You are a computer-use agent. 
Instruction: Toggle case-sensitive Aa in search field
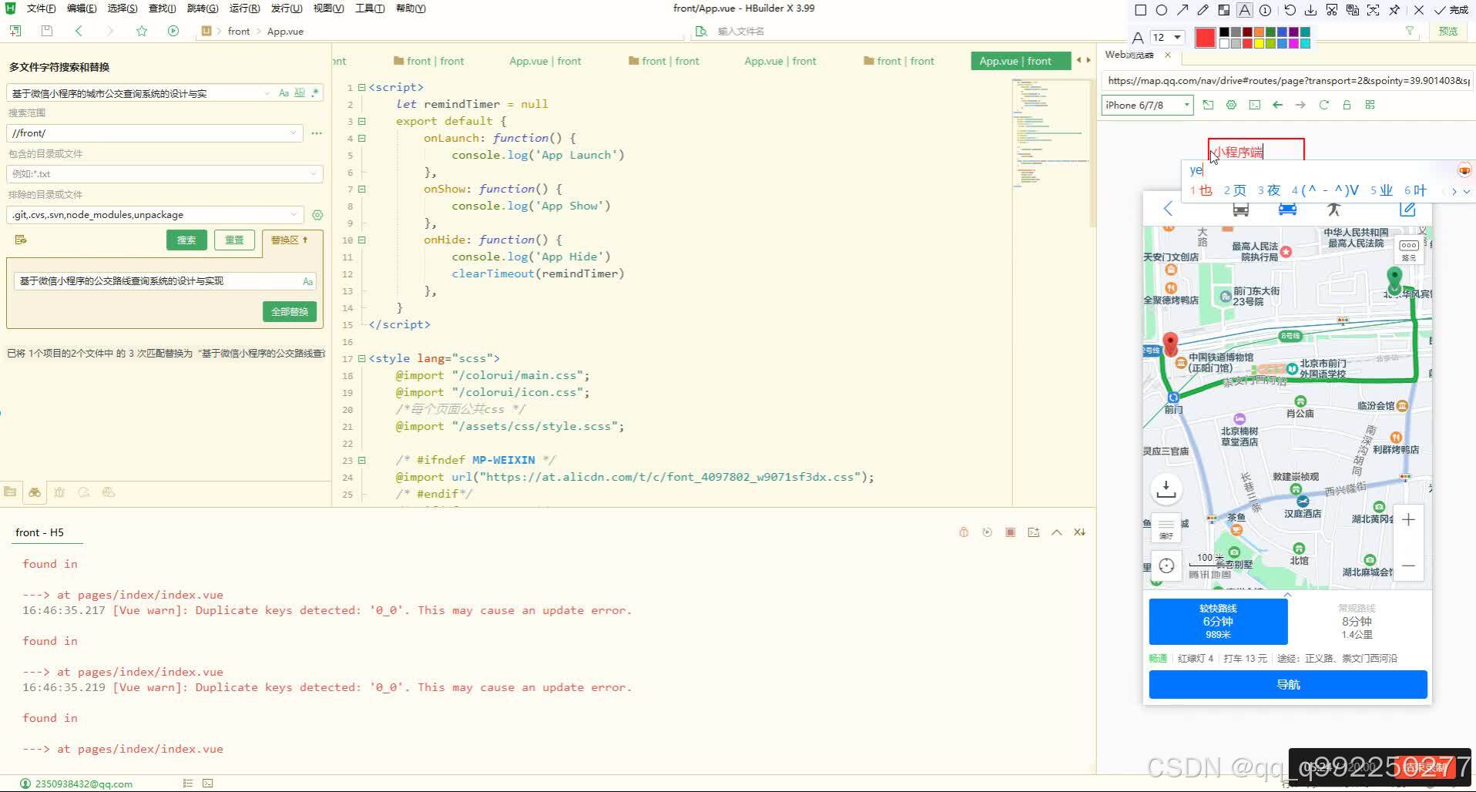(283, 93)
